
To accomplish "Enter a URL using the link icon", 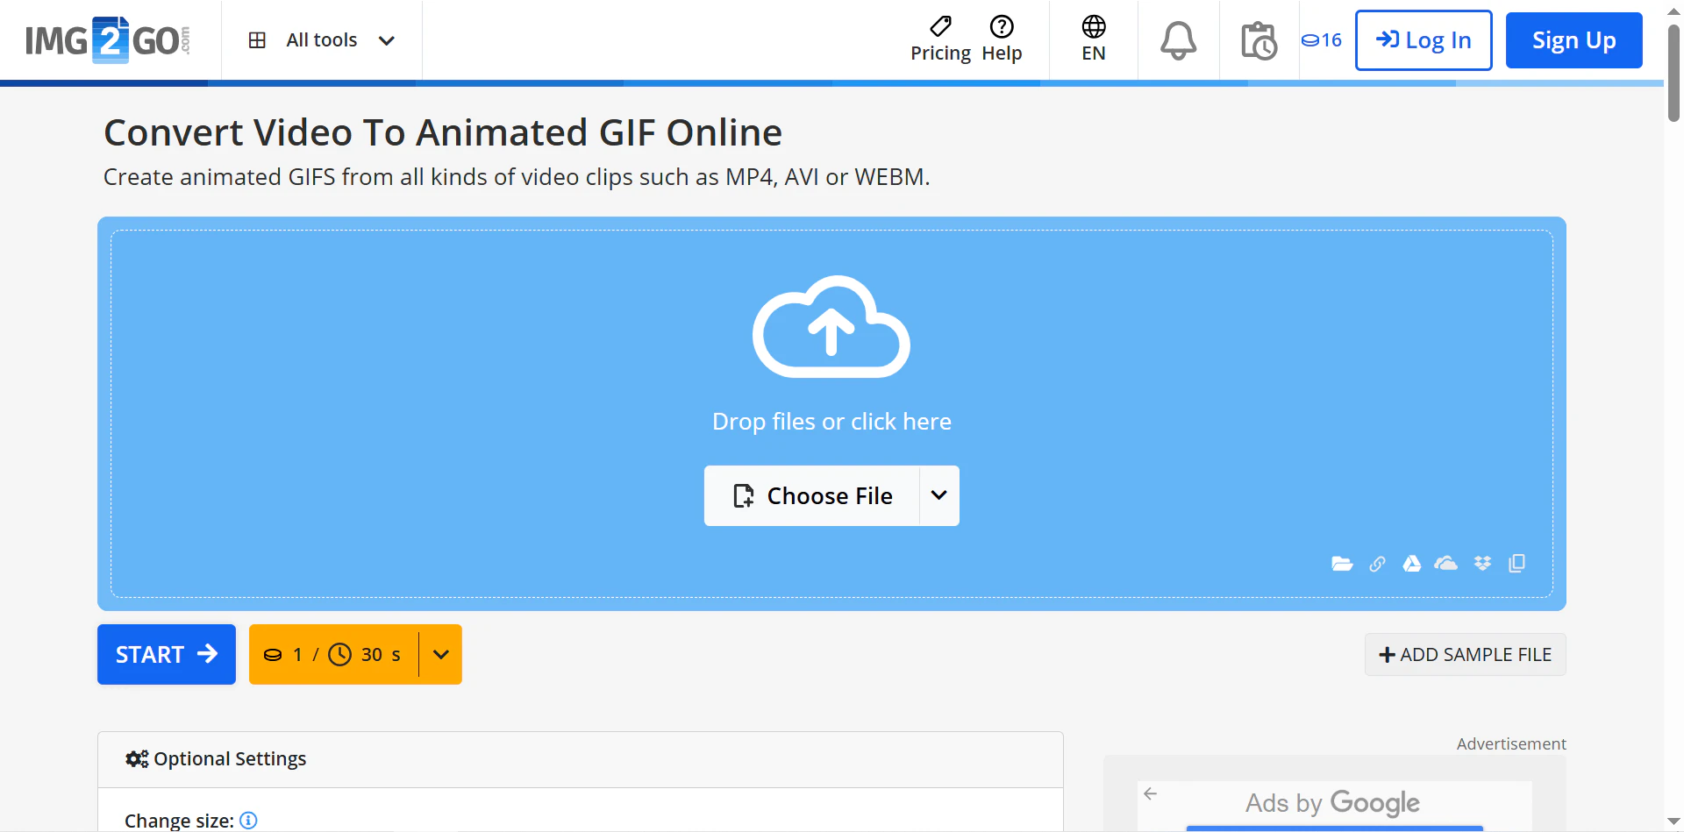I will click(1377, 564).
